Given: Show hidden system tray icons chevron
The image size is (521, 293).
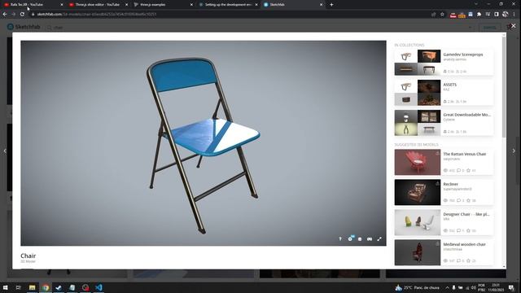Looking at the screenshot, I should [x=447, y=287].
